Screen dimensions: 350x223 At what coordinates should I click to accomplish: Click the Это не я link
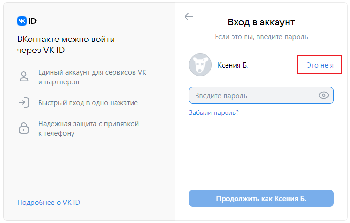[320, 65]
